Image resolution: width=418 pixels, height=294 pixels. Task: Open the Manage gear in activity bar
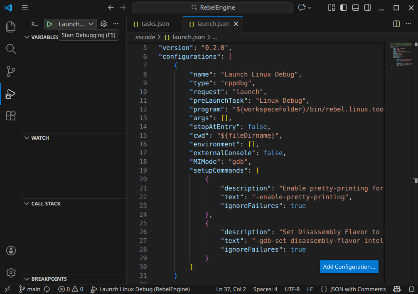tap(11, 273)
